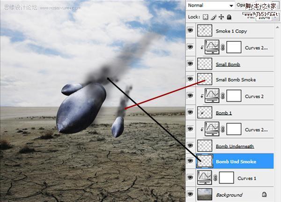This screenshot has height=202, width=281.
Task: Toggle visibility of the Small Bomb layer
Action: tap(190, 64)
